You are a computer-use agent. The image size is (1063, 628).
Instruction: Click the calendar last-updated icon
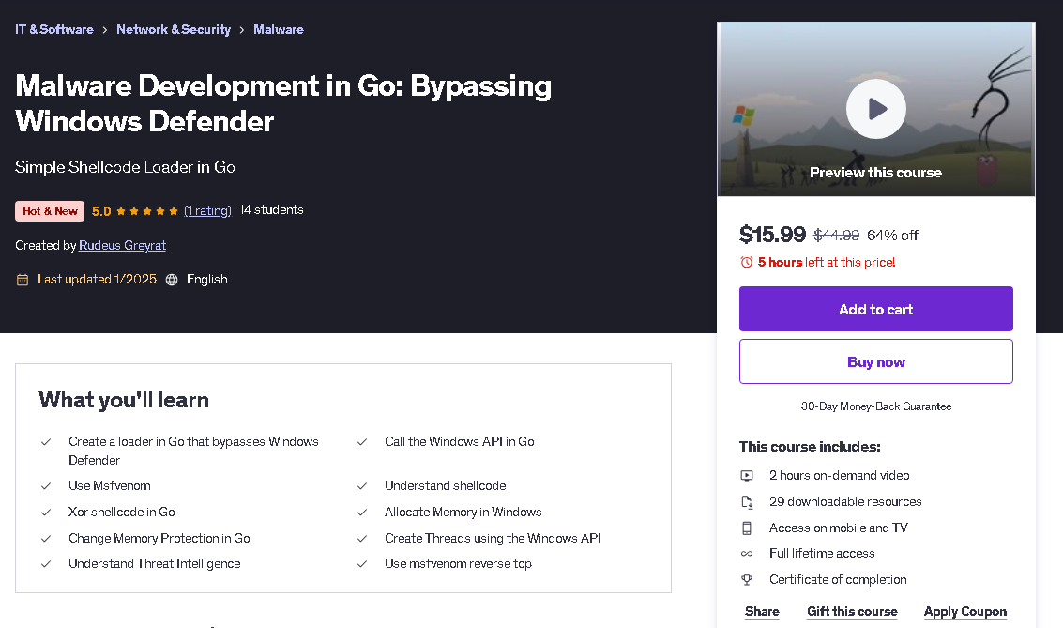(x=23, y=280)
